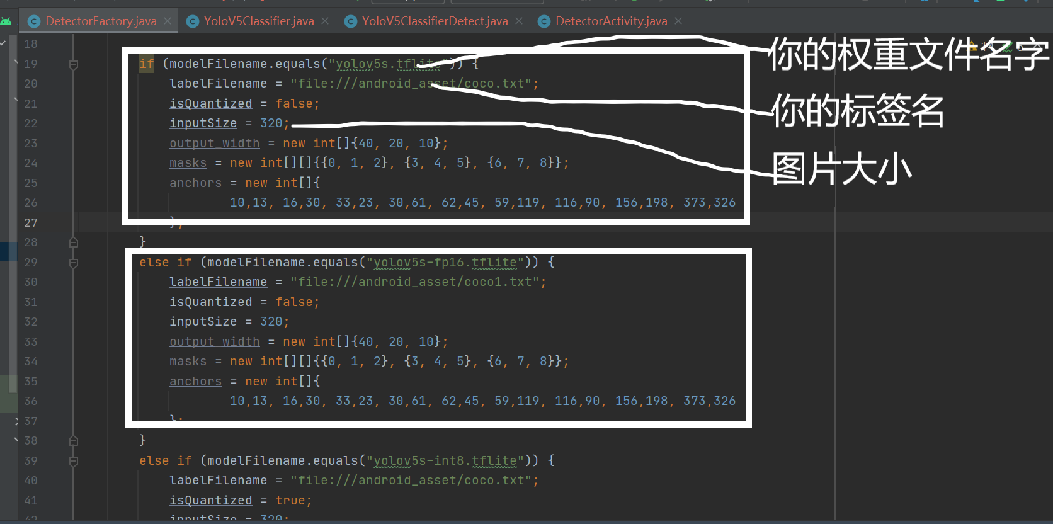Click the 'false' value on line 21
This screenshot has width=1053, height=524.
[293, 103]
